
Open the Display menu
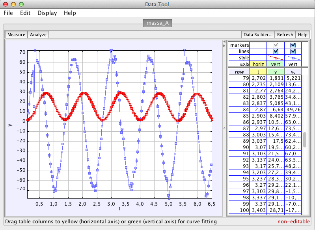click(x=47, y=13)
